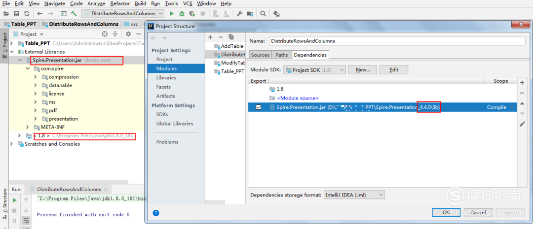Expand the META-INF folder node
Screen dimensions: 533x229
click(28, 127)
